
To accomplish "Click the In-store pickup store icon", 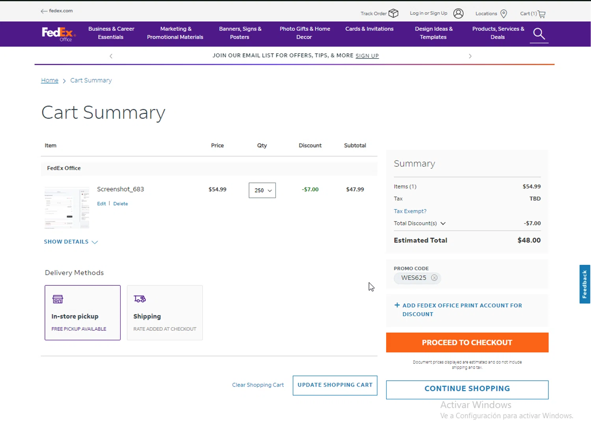I will click(x=58, y=299).
